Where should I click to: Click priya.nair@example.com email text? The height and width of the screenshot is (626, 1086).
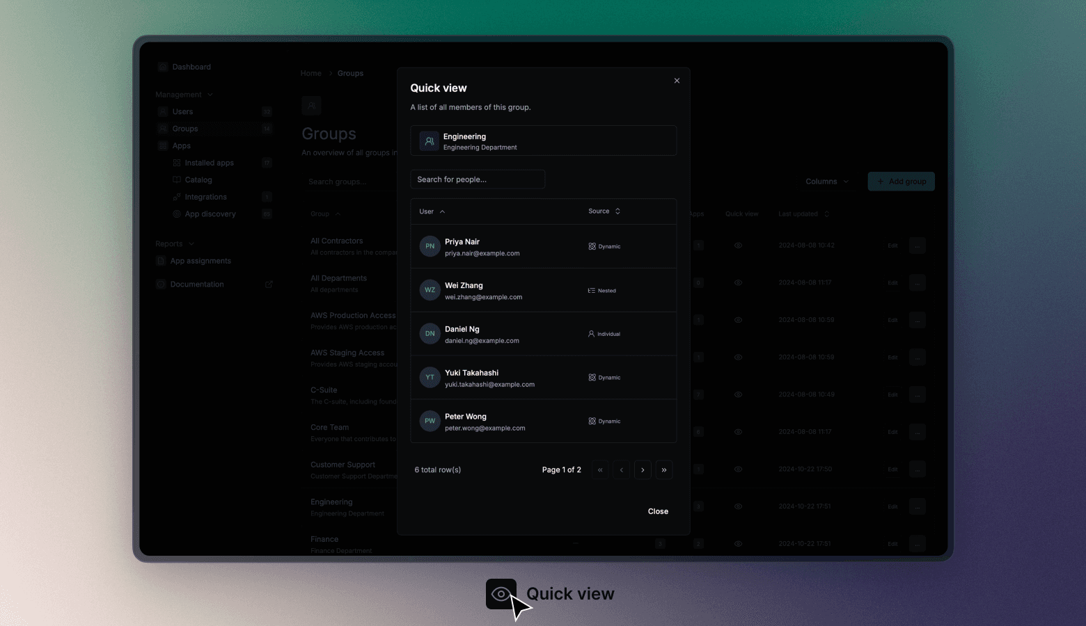pyautogui.click(x=482, y=254)
